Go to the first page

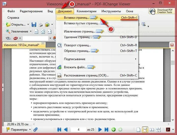(x=59, y=129)
